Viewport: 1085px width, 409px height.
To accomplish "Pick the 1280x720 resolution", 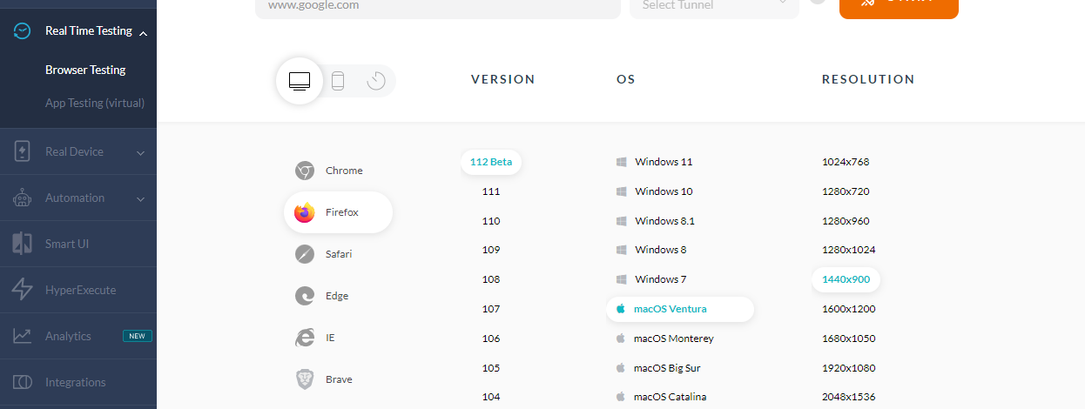I will pos(846,191).
